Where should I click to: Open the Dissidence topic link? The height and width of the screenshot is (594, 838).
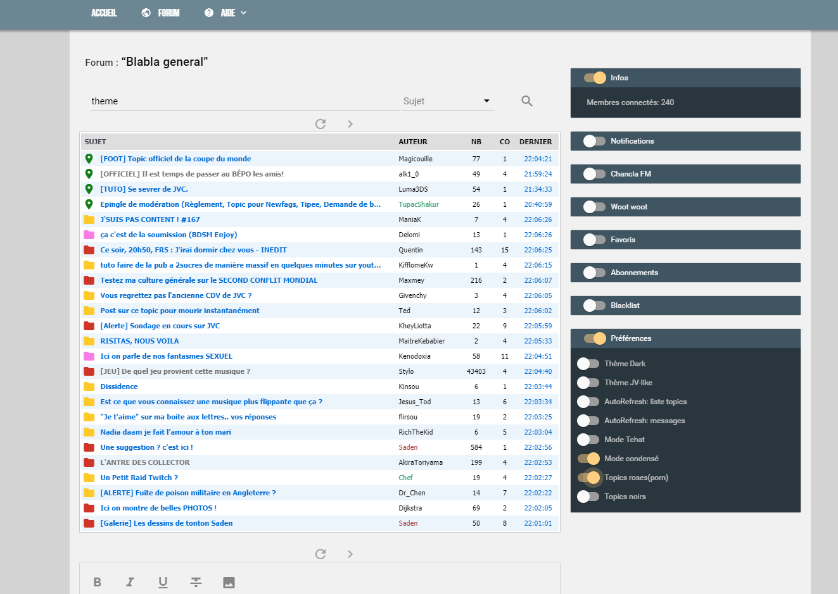click(x=119, y=387)
